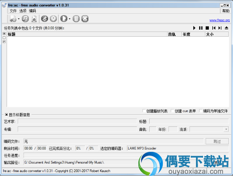Open the www.freac.org link
The width and height of the screenshot is (233, 176).
(219, 20)
